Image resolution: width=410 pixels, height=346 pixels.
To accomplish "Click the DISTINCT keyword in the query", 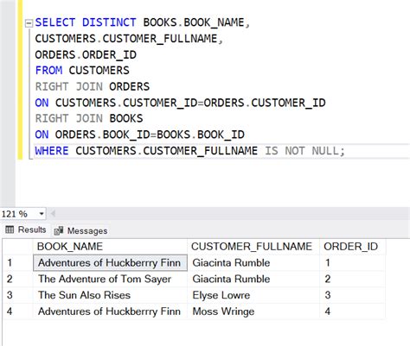I will click(x=109, y=22).
